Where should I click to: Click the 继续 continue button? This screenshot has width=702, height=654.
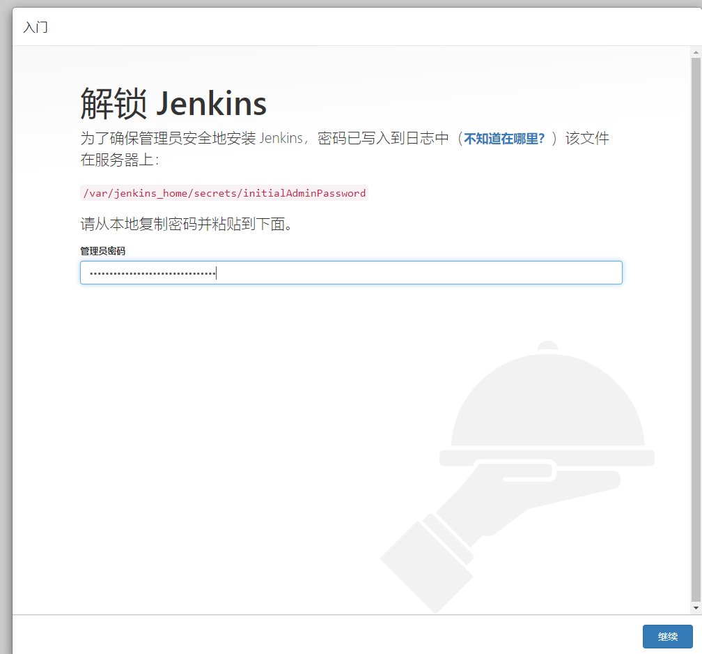point(667,636)
